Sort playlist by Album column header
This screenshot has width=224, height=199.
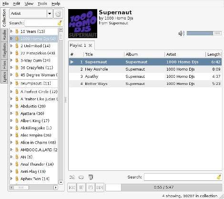pyautogui.click(x=144, y=54)
